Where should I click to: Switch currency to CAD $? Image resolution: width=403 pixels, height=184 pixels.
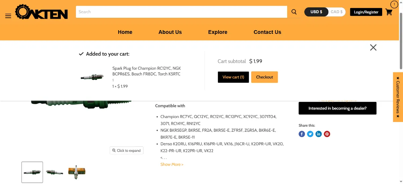(337, 12)
